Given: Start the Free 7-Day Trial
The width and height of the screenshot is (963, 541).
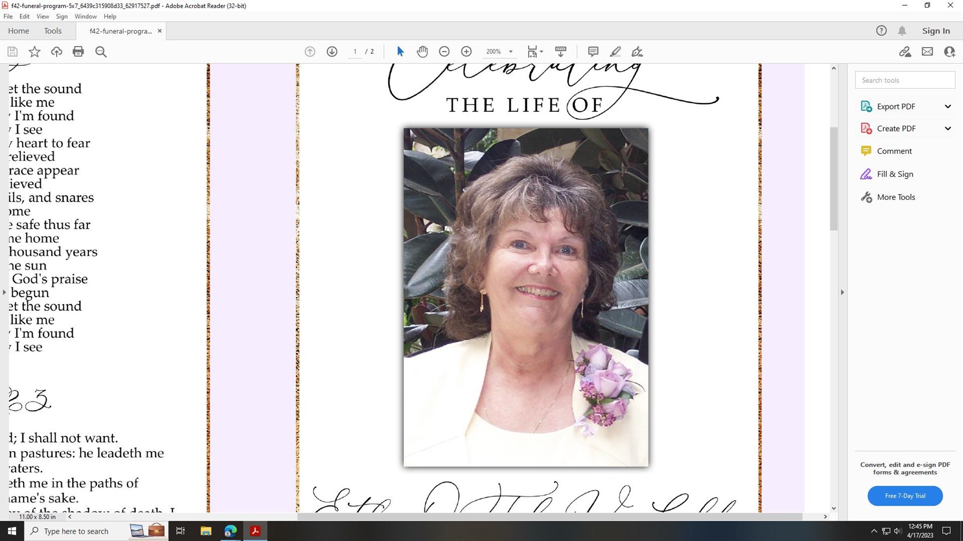Looking at the screenshot, I should [905, 496].
